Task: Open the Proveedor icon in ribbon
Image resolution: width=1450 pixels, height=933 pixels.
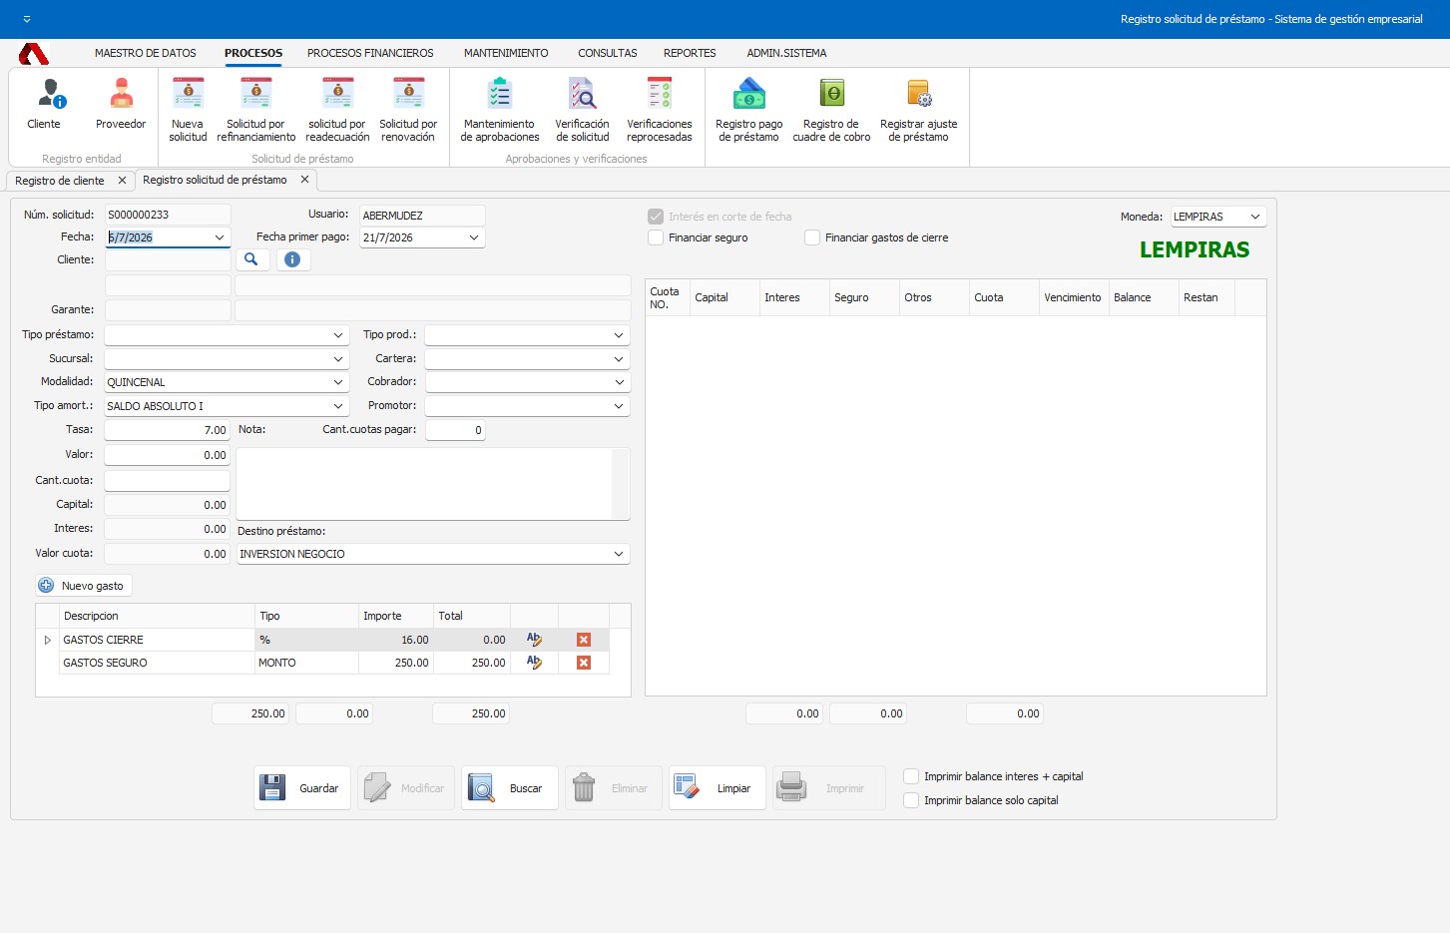Action: point(121,105)
